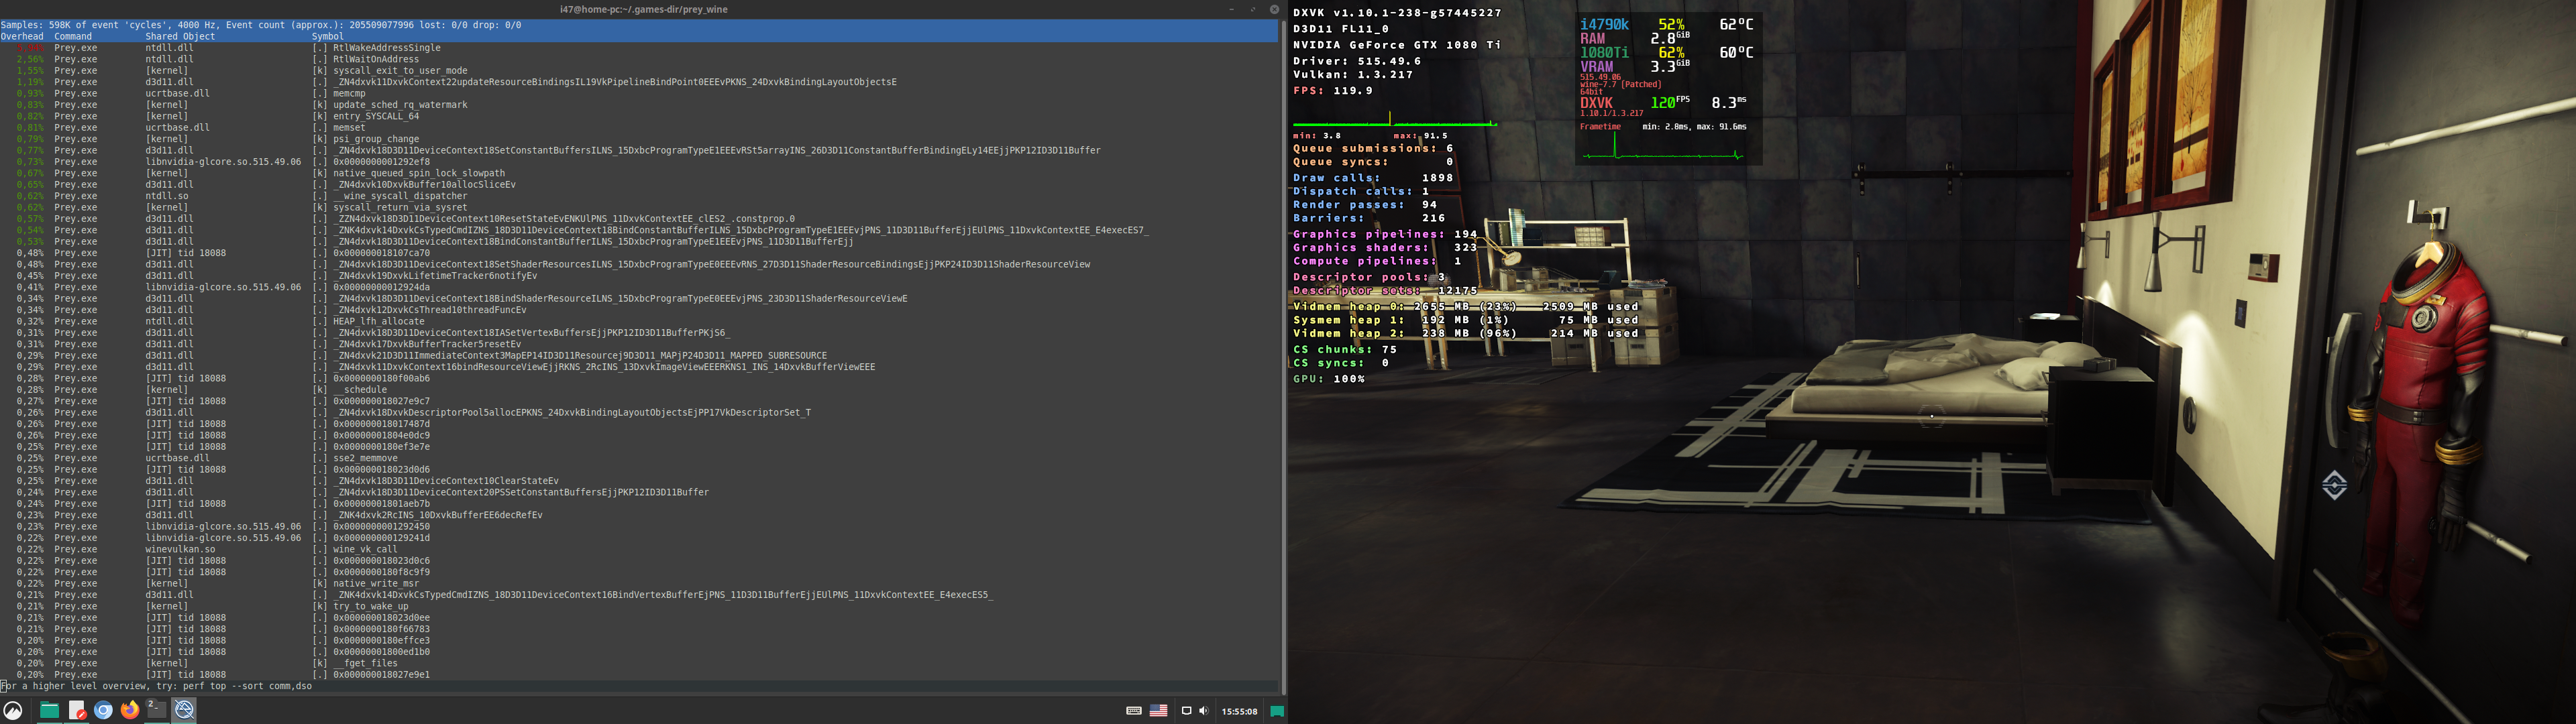Open the US flag keyboard layout indicator
Image resolution: width=2576 pixels, height=724 pixels.
coord(1158,711)
